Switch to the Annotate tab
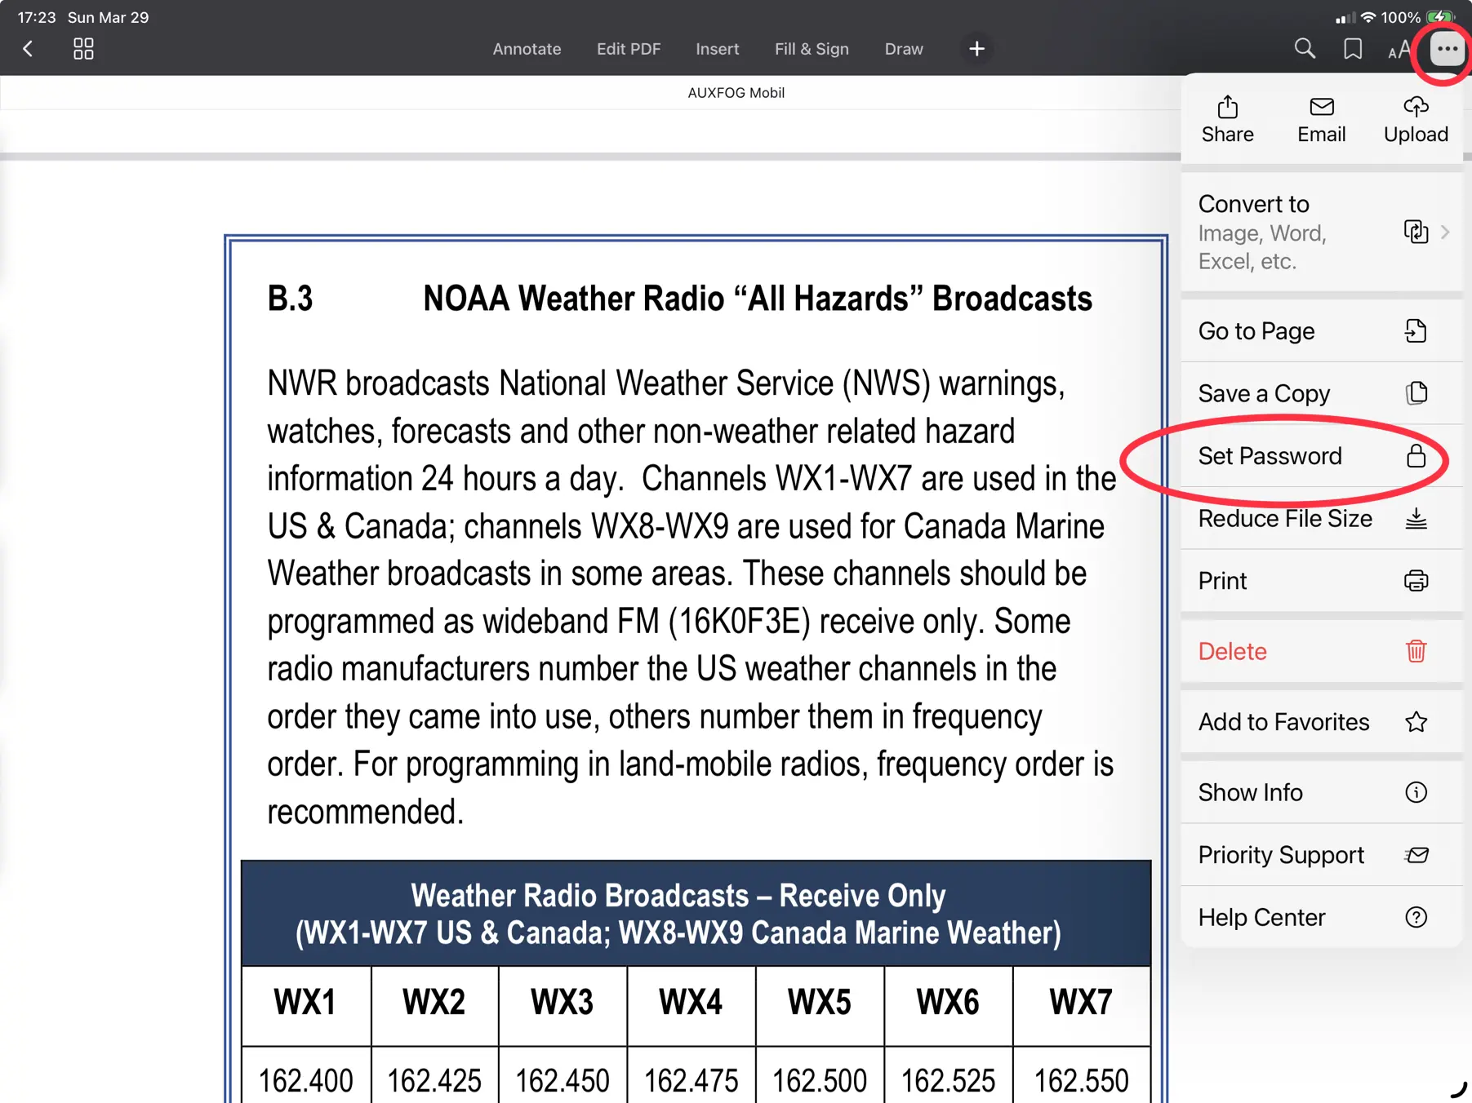The height and width of the screenshot is (1103, 1472). (x=527, y=49)
